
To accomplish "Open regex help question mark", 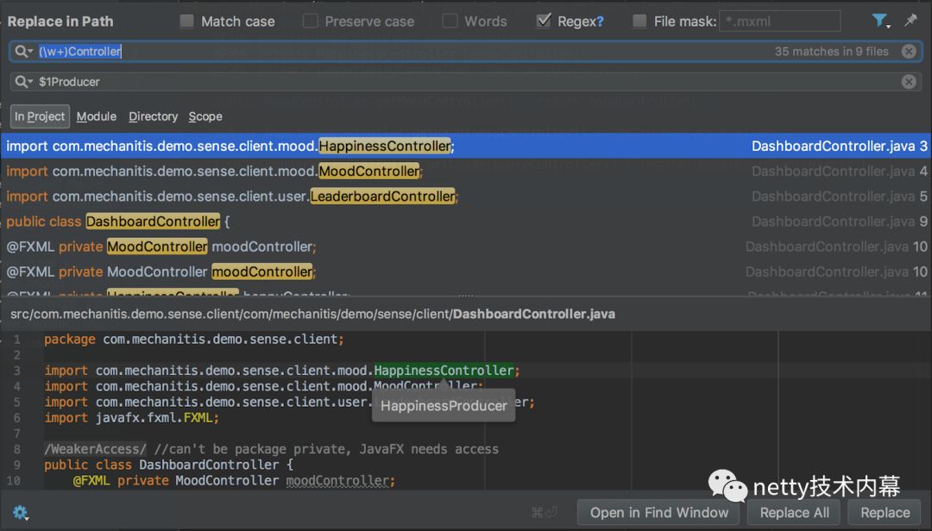I will (x=600, y=22).
